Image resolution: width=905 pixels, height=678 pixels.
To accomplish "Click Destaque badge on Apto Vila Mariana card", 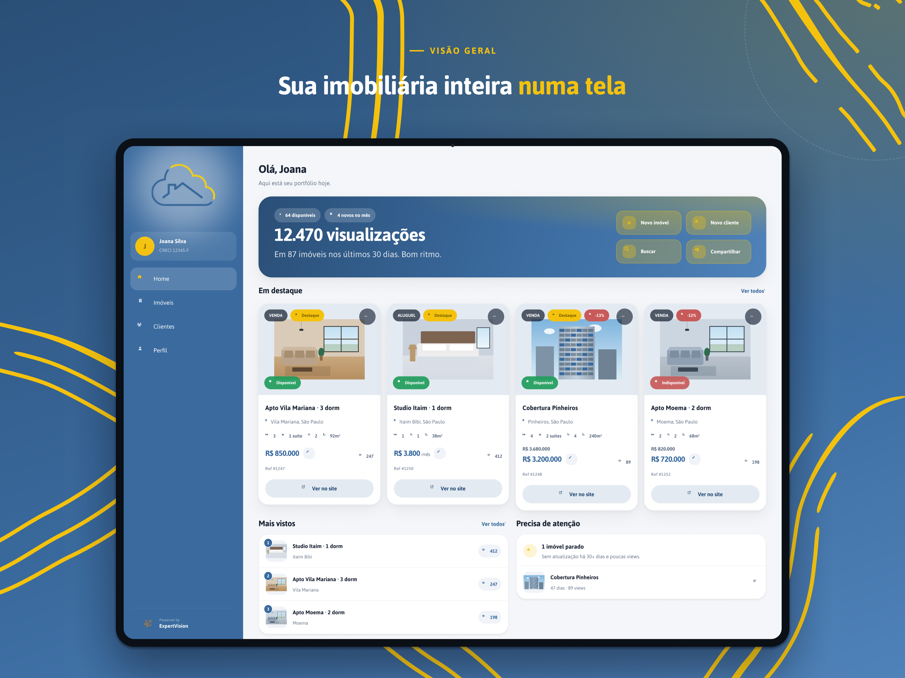I will point(307,315).
